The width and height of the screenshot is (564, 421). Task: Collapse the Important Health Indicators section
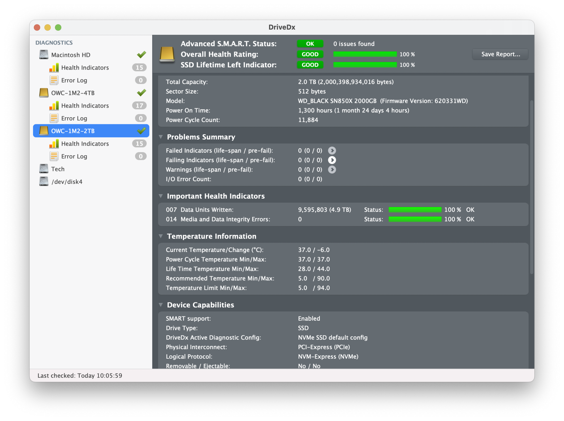(161, 196)
